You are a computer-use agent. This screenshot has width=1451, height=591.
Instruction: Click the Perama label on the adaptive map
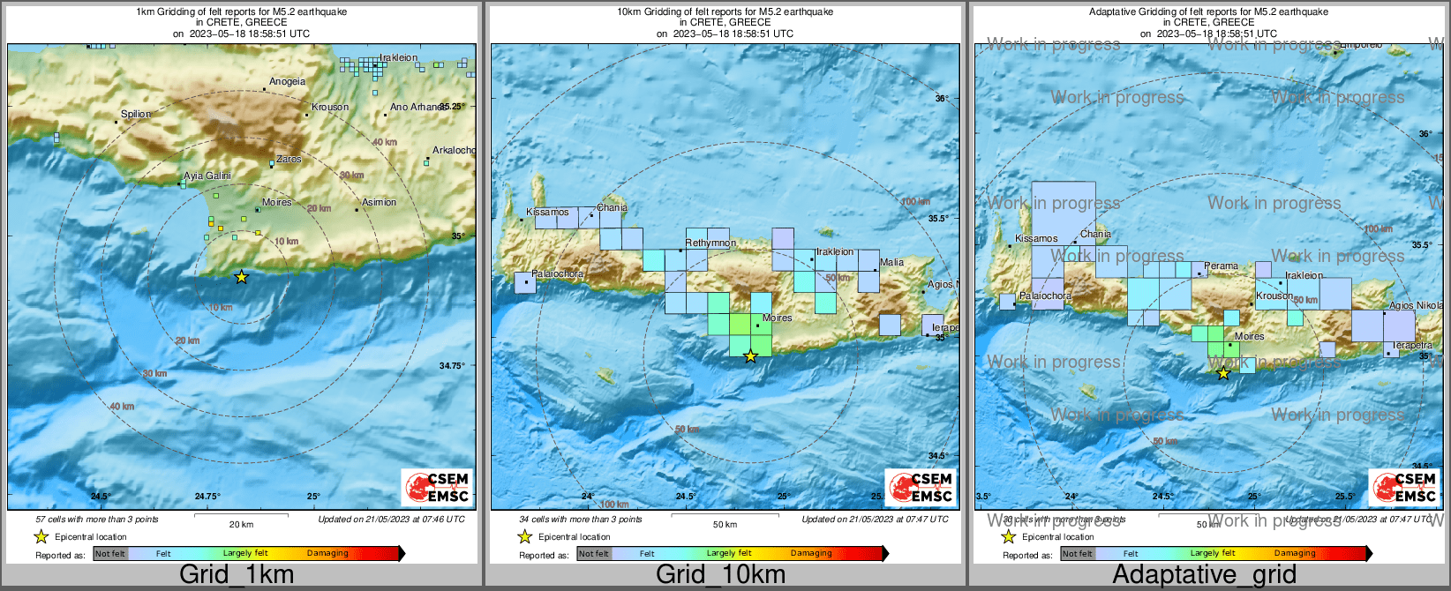point(1222,266)
